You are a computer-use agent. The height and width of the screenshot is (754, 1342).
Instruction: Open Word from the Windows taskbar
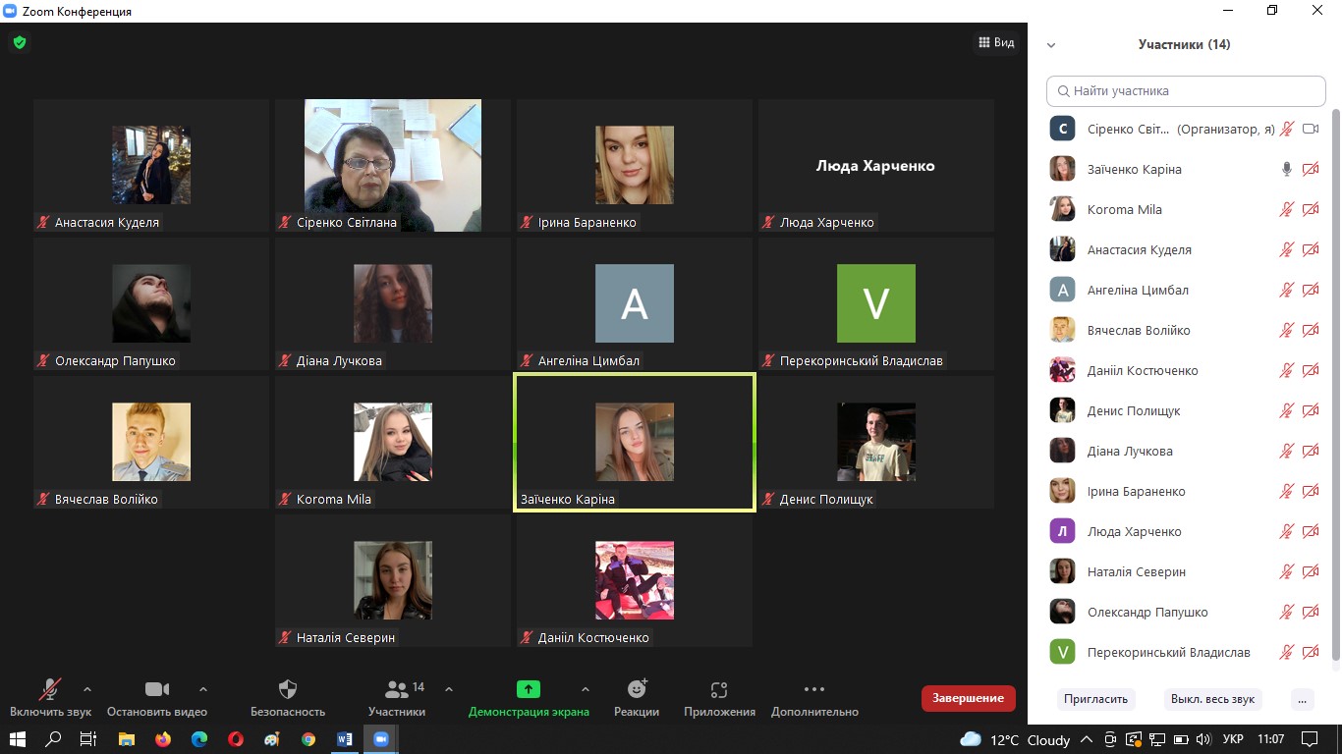pyautogui.click(x=345, y=739)
